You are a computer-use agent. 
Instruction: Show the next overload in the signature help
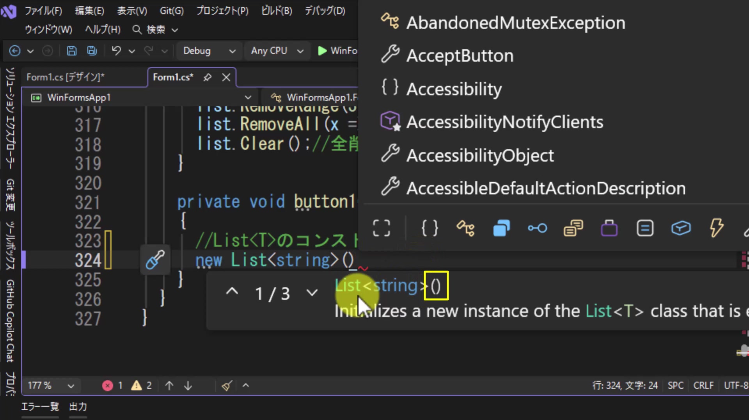312,292
